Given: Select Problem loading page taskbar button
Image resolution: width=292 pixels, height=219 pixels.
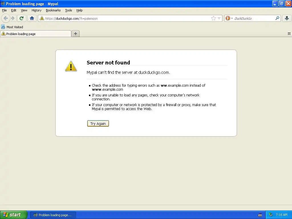Looking at the screenshot, I should click(53, 215).
